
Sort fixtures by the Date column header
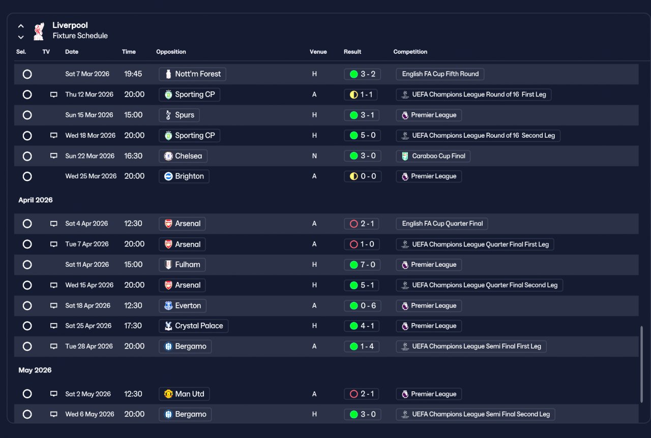click(x=72, y=52)
